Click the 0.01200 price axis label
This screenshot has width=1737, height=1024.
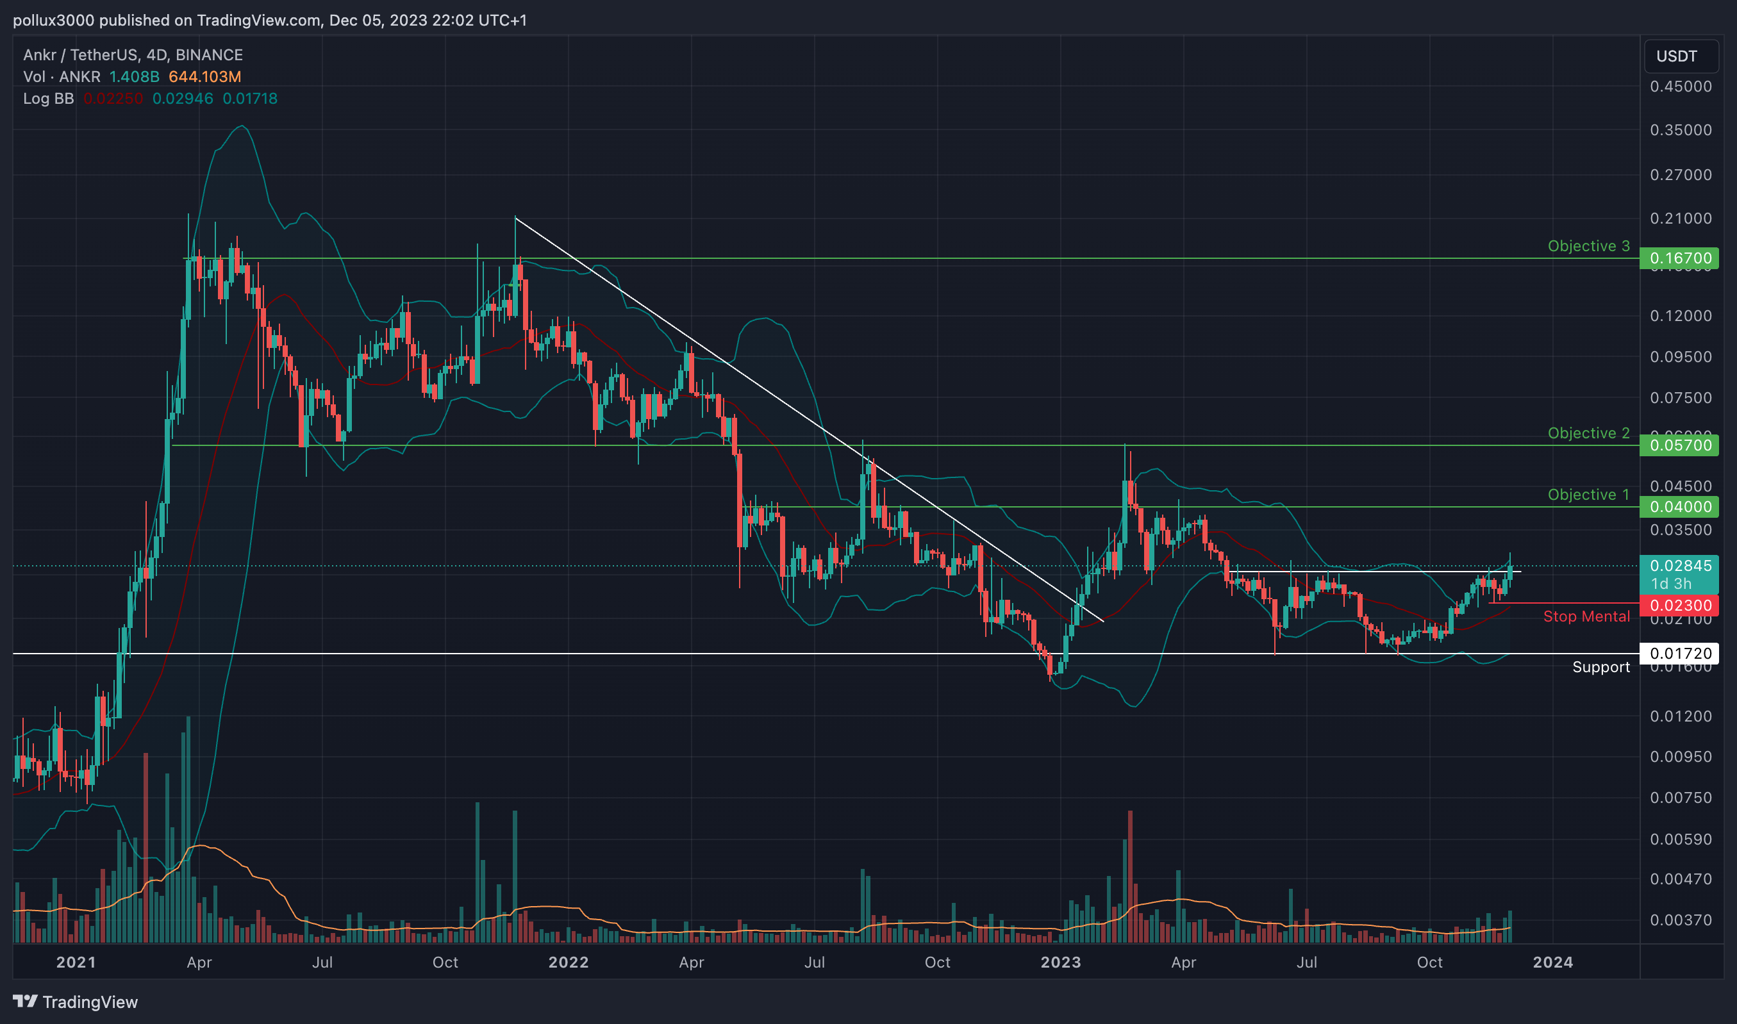[1681, 716]
